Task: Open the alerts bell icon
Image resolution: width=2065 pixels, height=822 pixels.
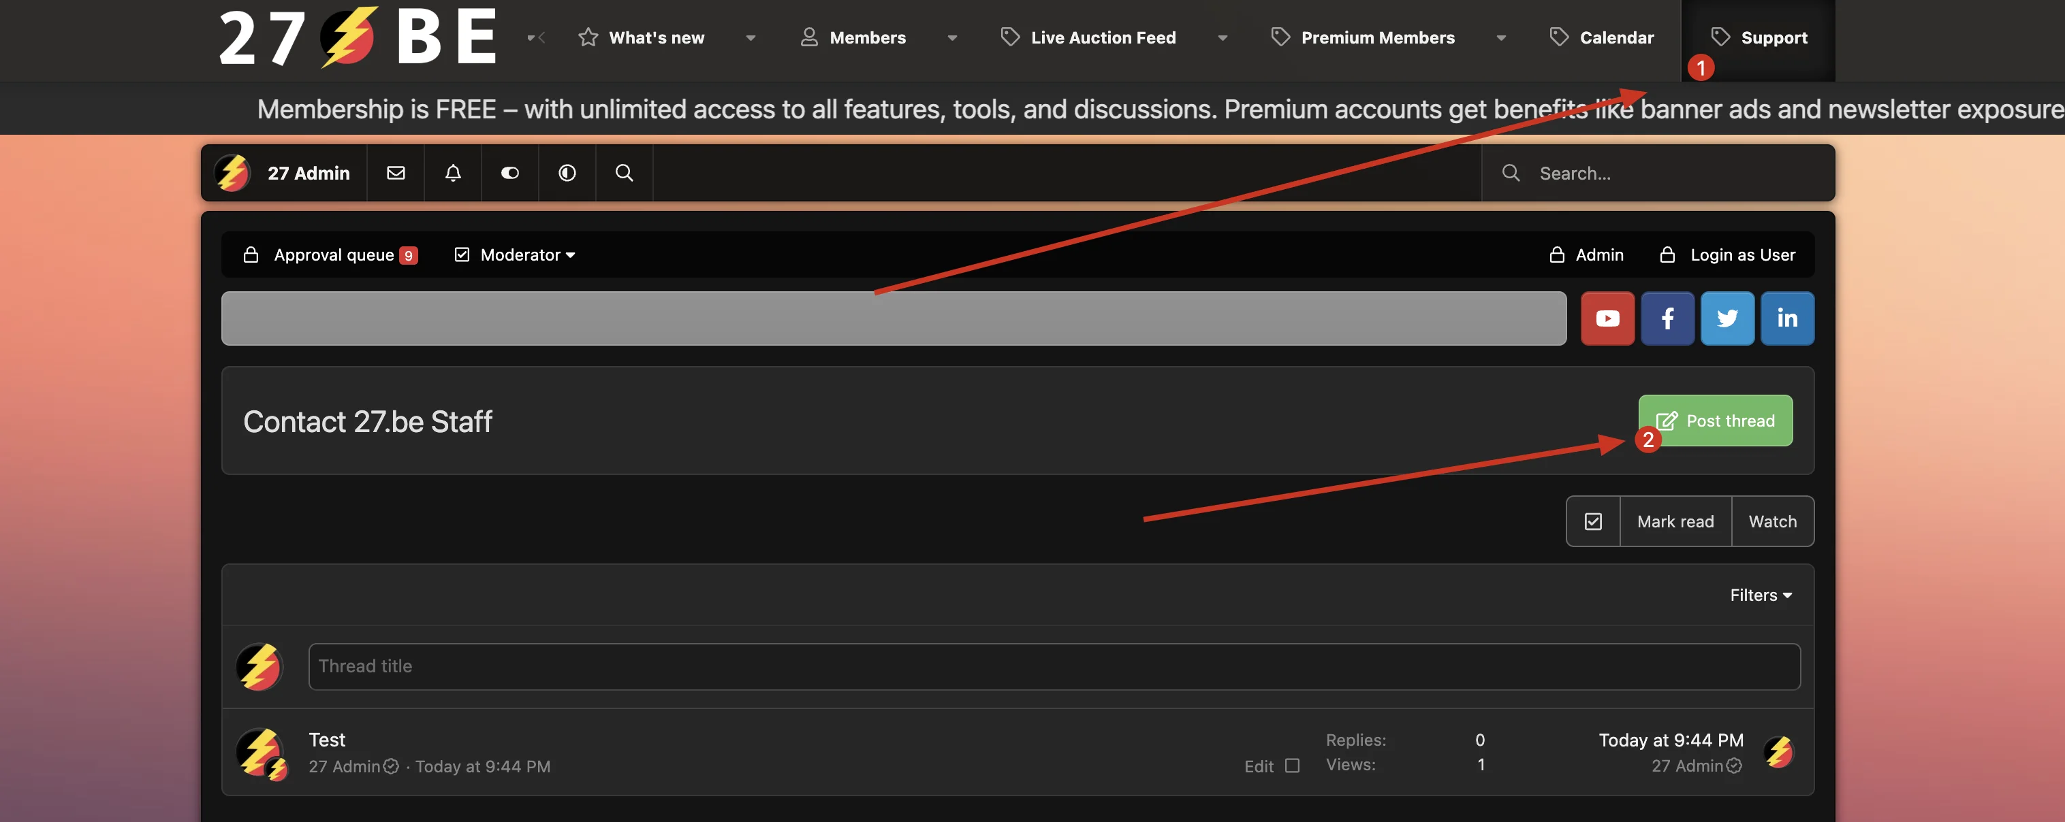Action: tap(453, 173)
